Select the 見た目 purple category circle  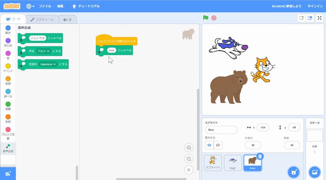tap(8, 41)
